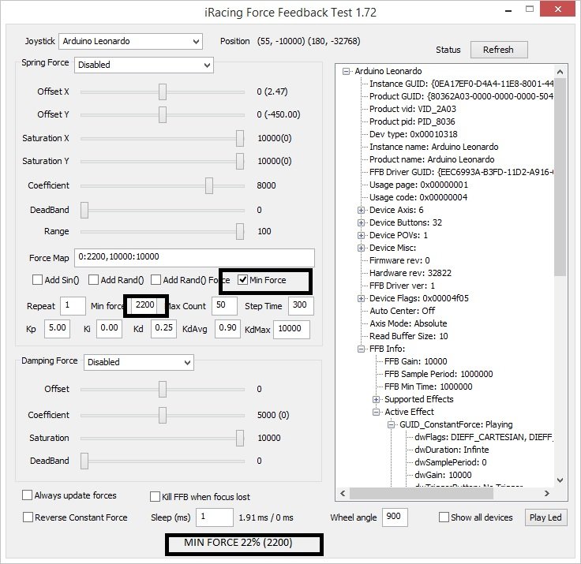Click the Refresh status button
The image size is (581, 564).
(x=498, y=50)
